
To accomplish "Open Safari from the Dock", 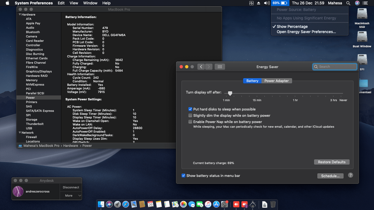I will pos(126,204).
